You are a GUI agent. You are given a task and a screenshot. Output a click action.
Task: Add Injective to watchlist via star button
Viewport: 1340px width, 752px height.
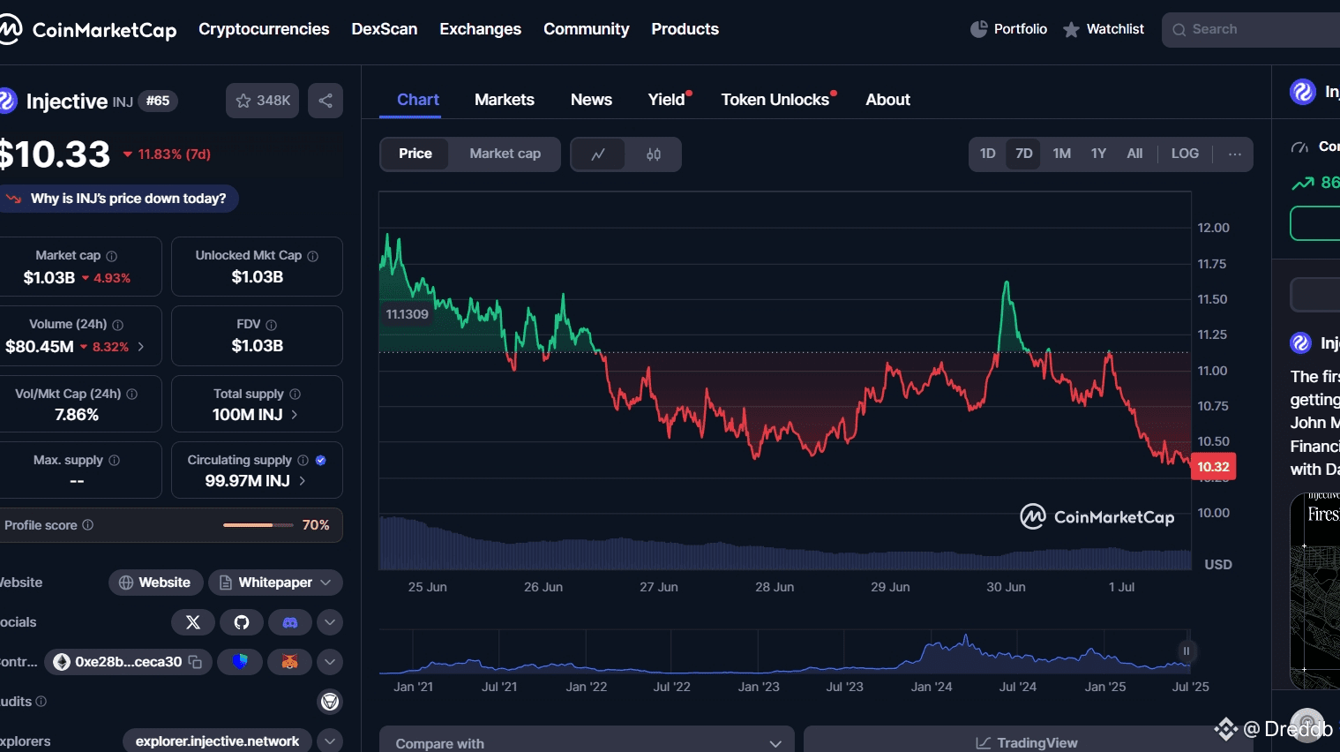262,101
